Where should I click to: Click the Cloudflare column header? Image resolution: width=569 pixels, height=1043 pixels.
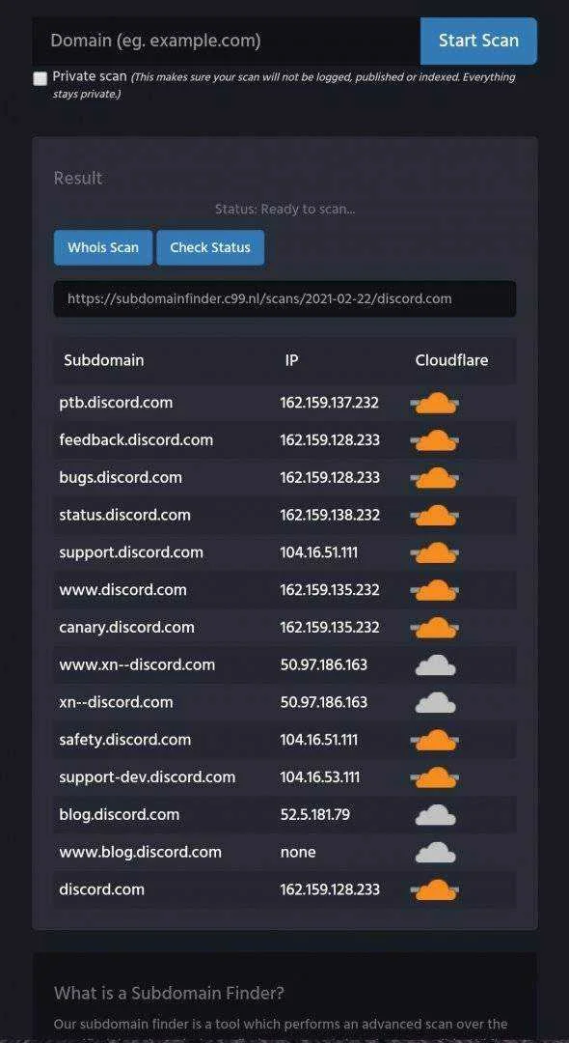[451, 360]
